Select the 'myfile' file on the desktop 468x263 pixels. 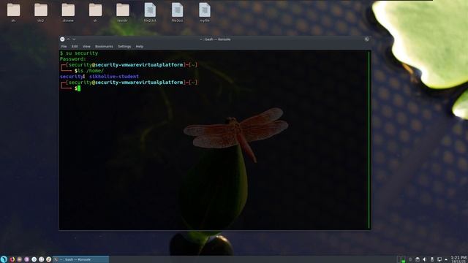(x=205, y=12)
